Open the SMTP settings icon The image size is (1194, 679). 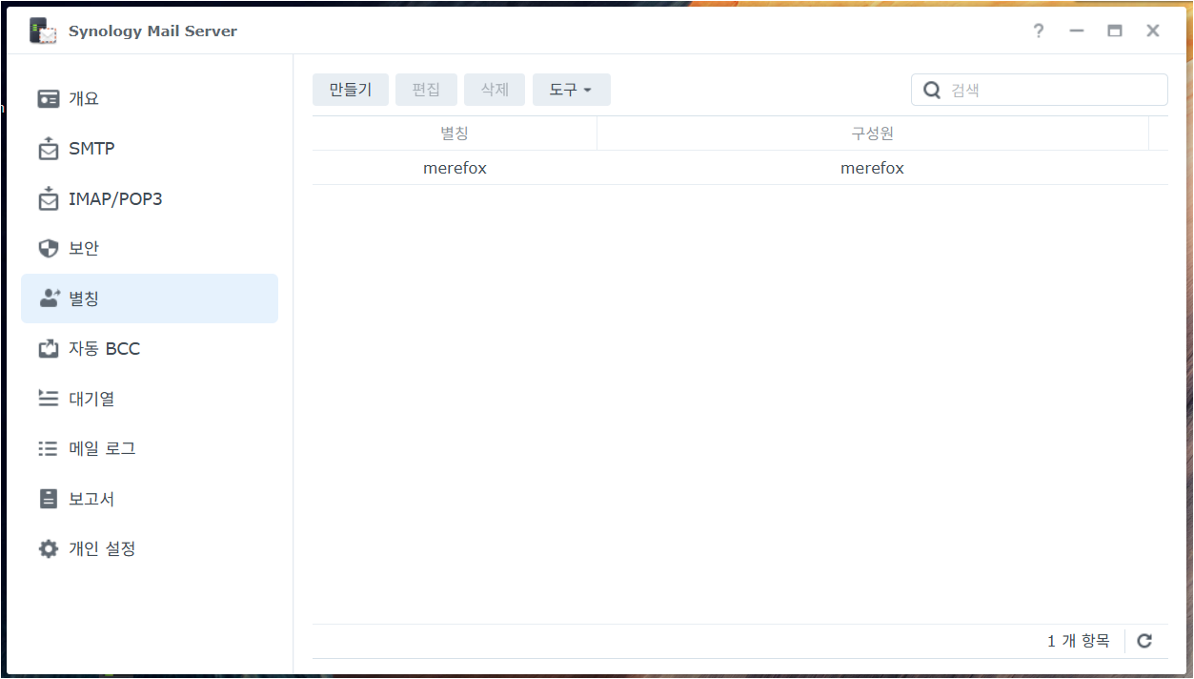point(49,149)
